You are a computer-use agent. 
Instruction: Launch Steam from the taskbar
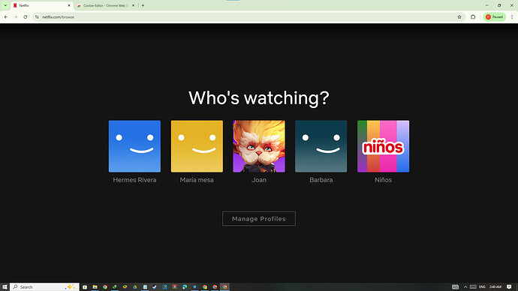click(155, 287)
